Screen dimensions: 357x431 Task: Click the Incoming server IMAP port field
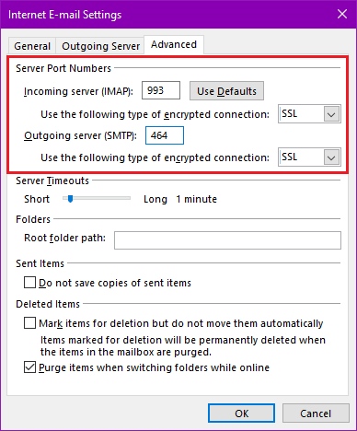[161, 90]
